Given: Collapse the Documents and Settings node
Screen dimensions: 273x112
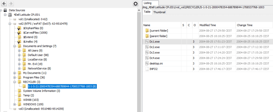Looking at the screenshot, I should 14,46.
